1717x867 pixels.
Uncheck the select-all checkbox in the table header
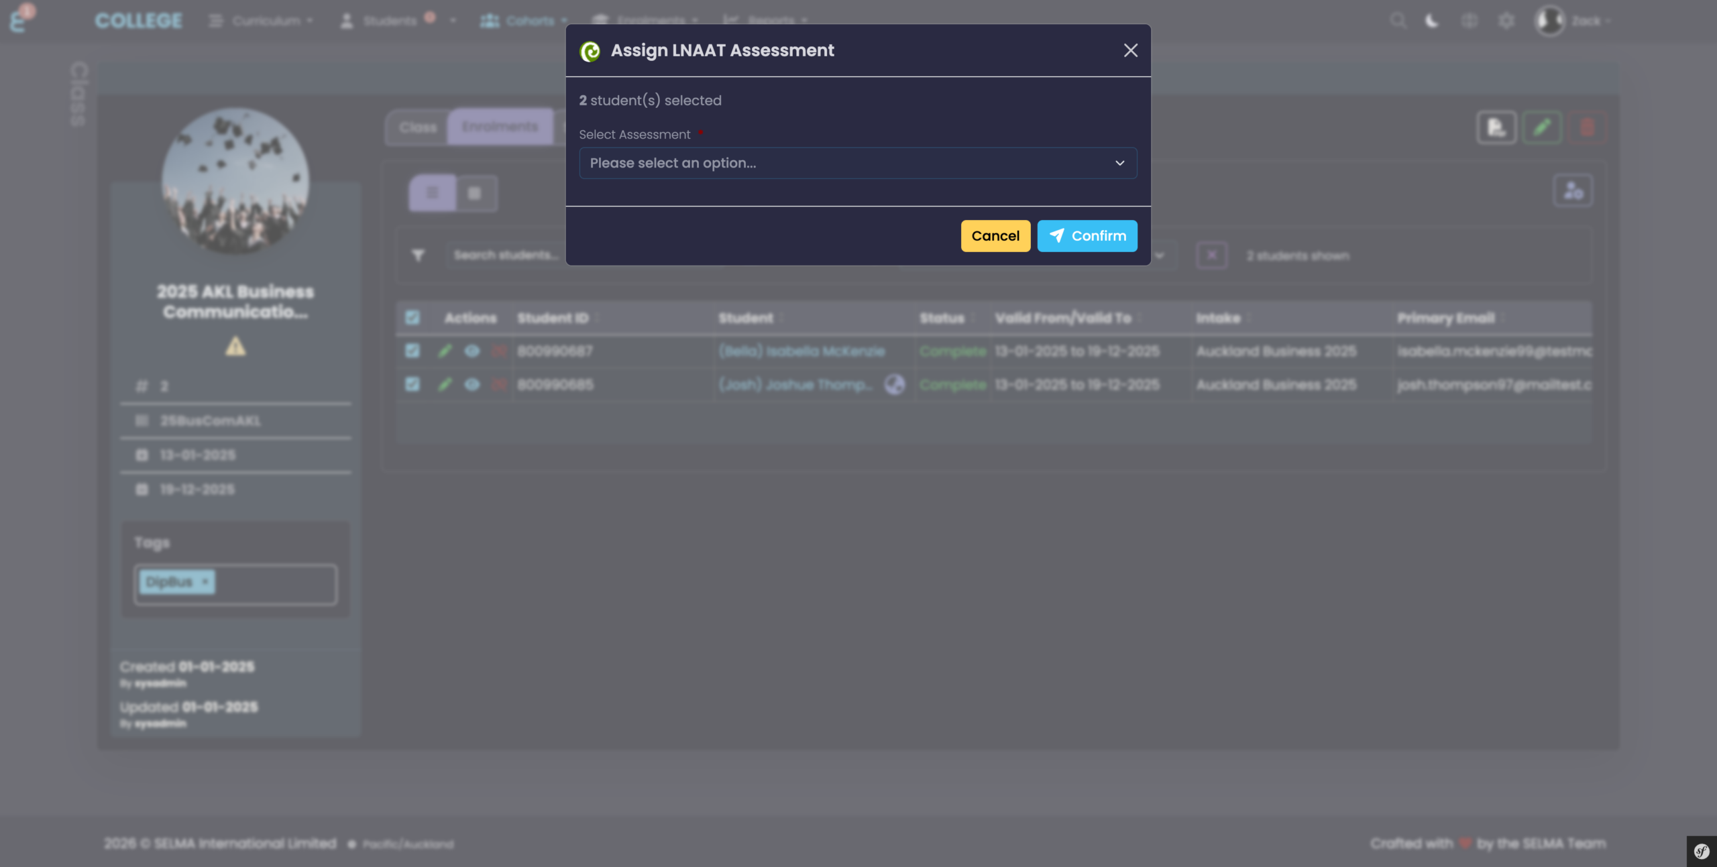pos(413,318)
